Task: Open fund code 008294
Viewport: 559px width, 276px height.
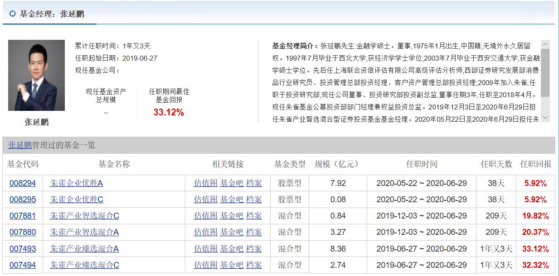Action: (23, 183)
